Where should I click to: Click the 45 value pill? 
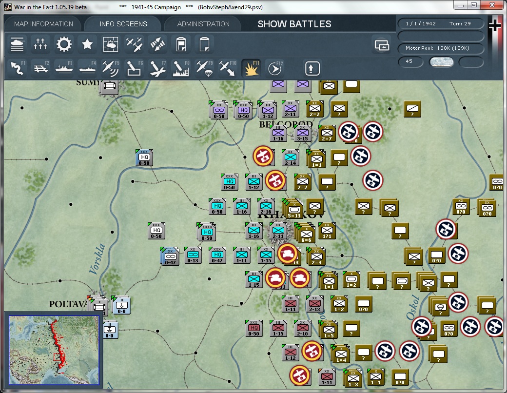[410, 61]
